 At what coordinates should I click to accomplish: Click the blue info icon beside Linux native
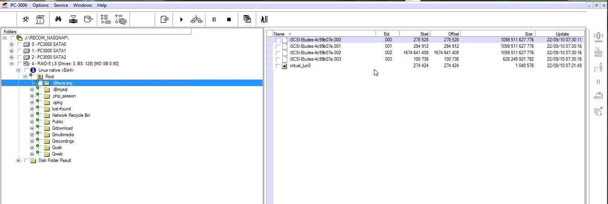click(33, 70)
